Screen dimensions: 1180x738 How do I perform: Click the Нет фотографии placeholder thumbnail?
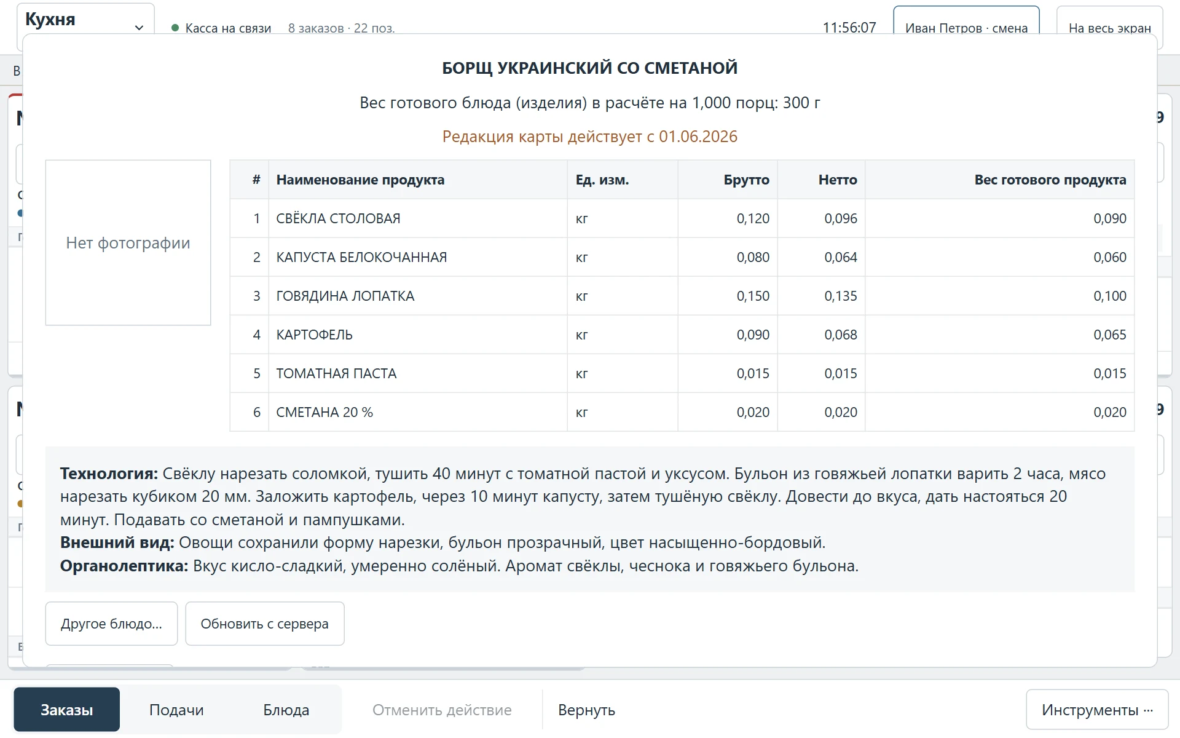pos(128,243)
